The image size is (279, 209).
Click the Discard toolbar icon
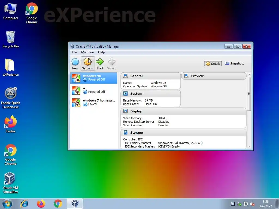pos(111,64)
